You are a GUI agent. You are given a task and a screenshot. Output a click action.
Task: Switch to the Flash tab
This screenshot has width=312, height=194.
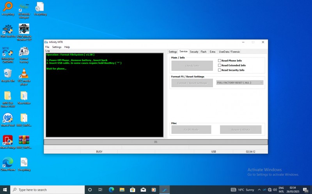click(x=204, y=52)
